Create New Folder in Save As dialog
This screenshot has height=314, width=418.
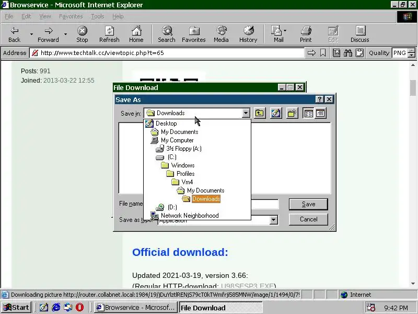[292, 113]
